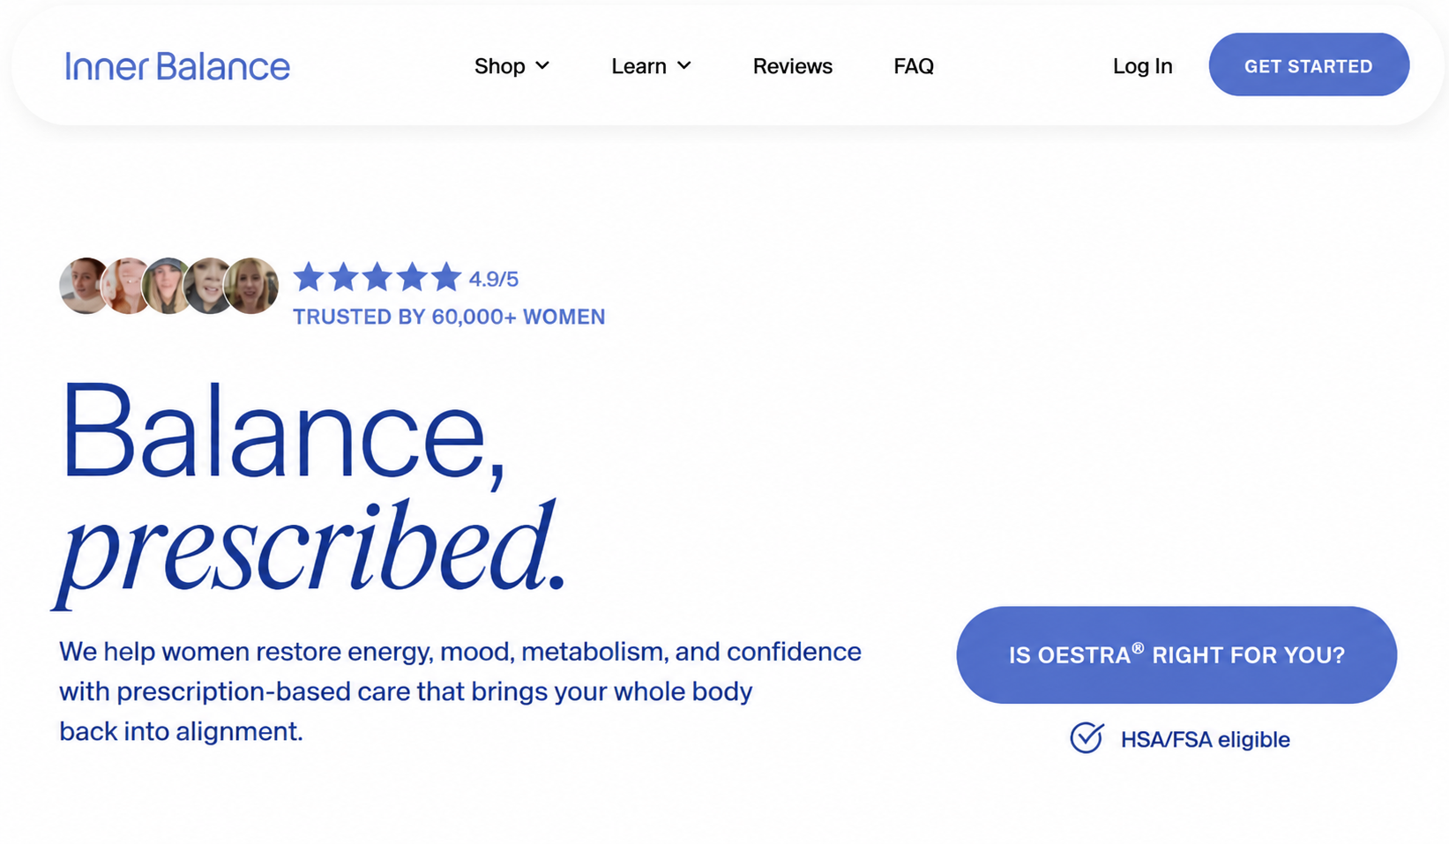Click the HSA/FSA eligible checkmark icon
Screen dimensions: 1449x844
[1087, 737]
